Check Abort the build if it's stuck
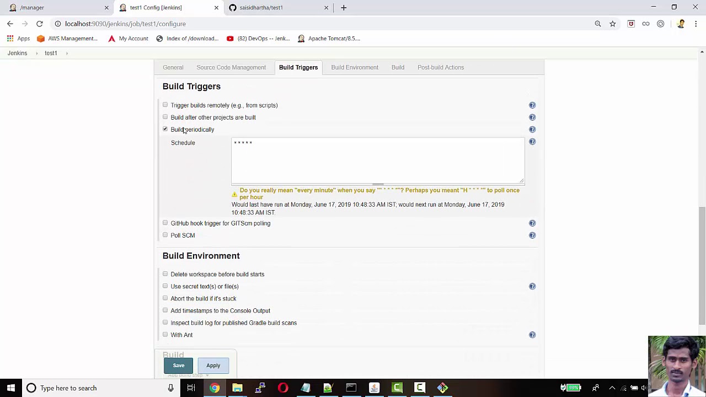The width and height of the screenshot is (706, 397). tap(165, 298)
